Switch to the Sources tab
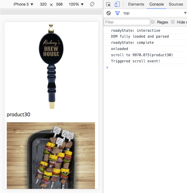 click(x=176, y=4)
